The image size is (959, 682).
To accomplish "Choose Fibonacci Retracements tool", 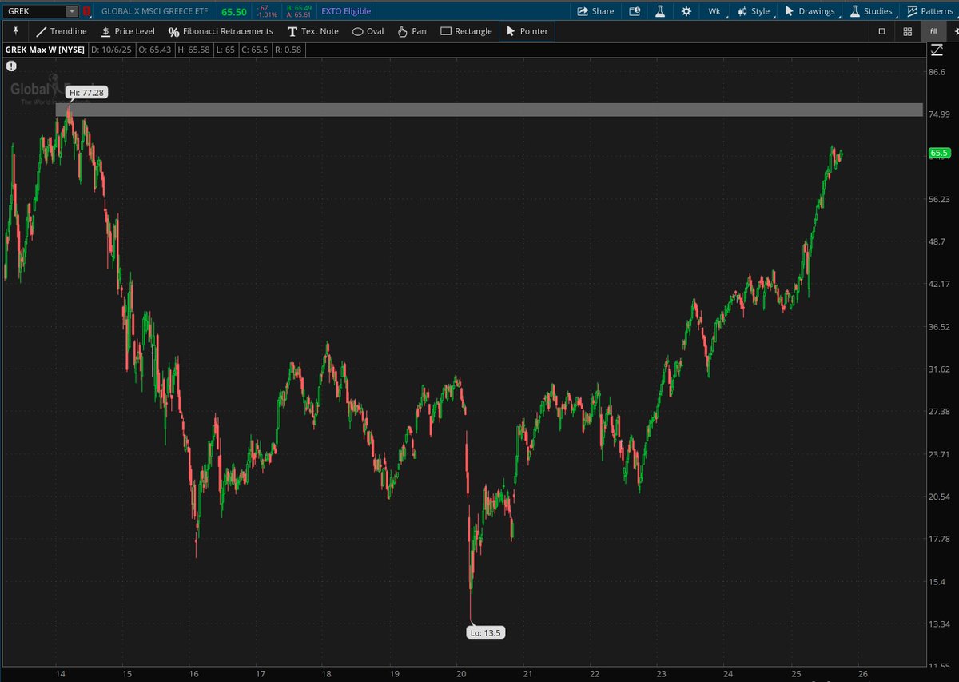I will (221, 31).
